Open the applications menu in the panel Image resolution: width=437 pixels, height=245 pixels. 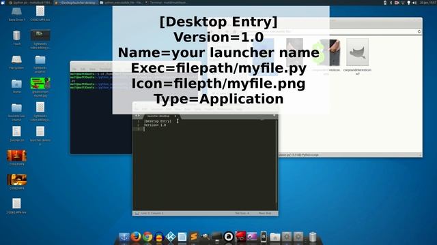pos(3,3)
